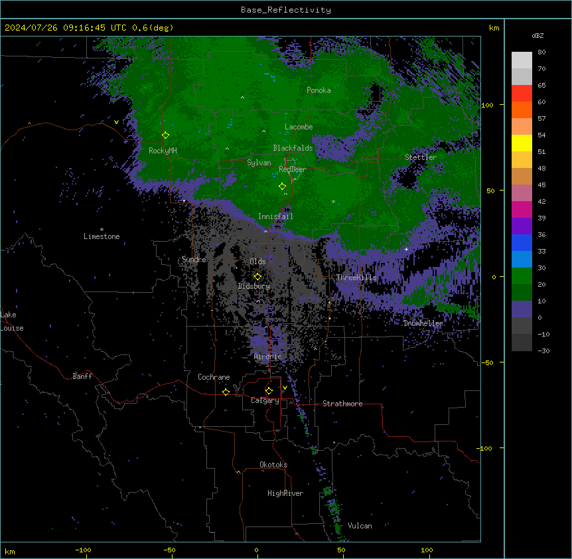This screenshot has width=572, height=559.
Task: Click the blue 33-36 dBZ legend swatch
Action: click(x=522, y=242)
